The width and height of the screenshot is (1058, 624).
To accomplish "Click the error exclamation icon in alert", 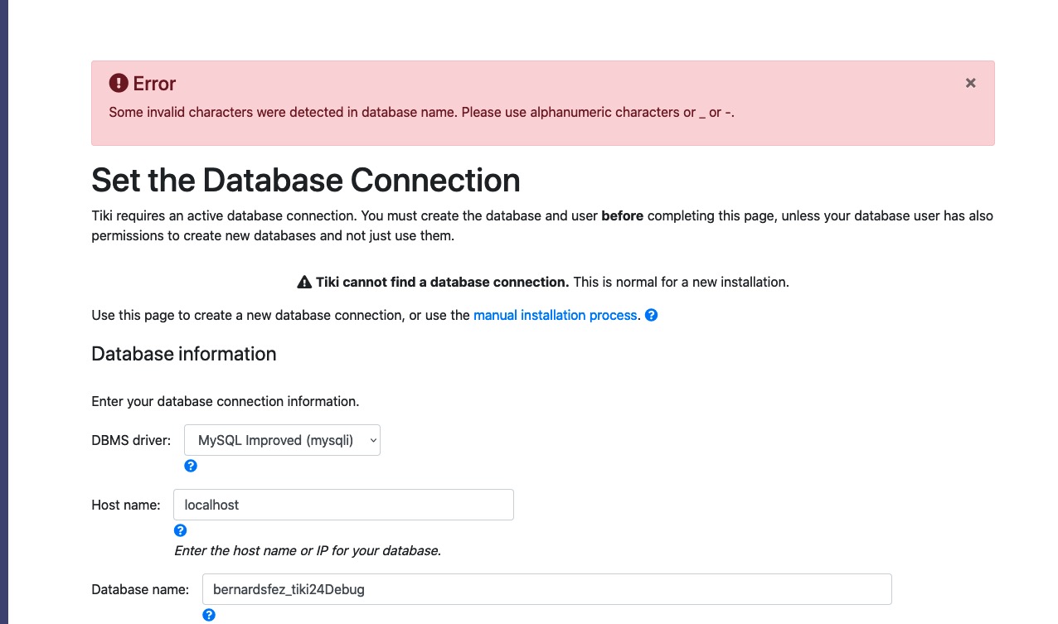I will 119,83.
